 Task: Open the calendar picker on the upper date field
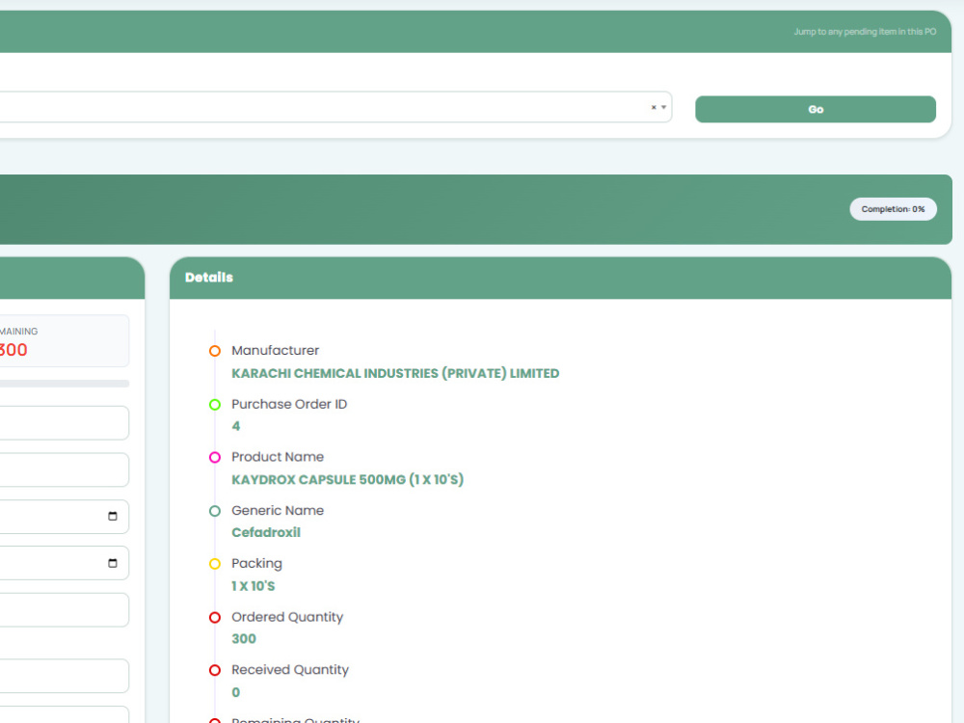(x=113, y=517)
